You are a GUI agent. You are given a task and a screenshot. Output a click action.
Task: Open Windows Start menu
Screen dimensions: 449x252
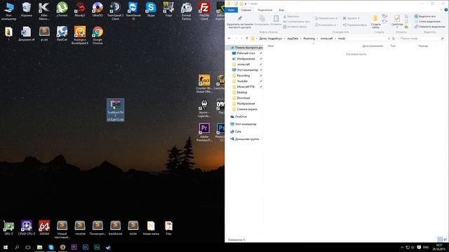pyautogui.click(x=5, y=247)
